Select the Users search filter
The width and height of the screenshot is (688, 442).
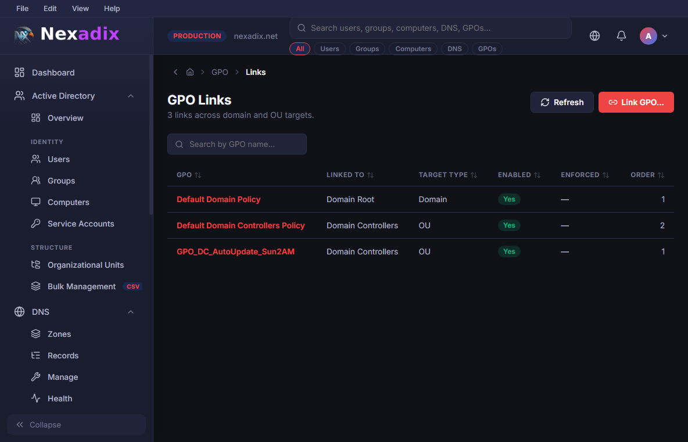point(329,49)
